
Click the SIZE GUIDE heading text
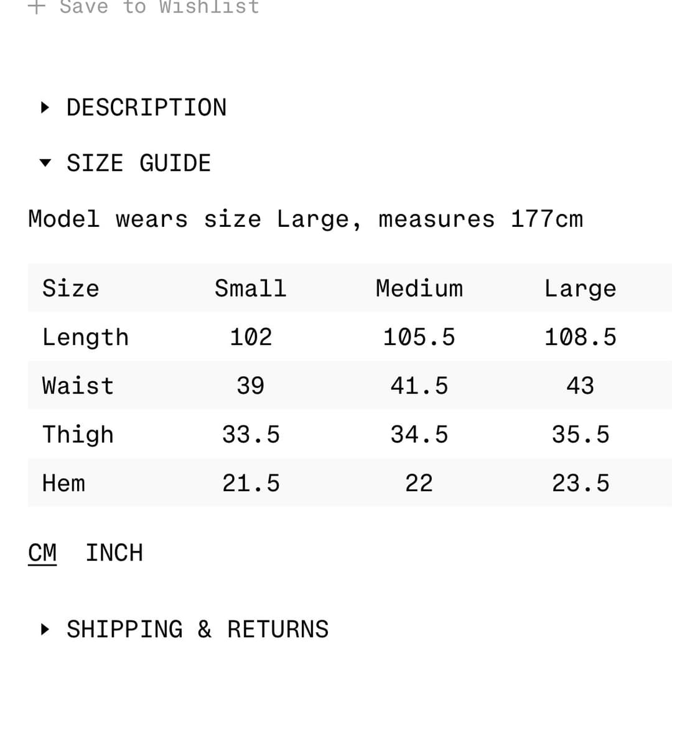click(x=139, y=163)
